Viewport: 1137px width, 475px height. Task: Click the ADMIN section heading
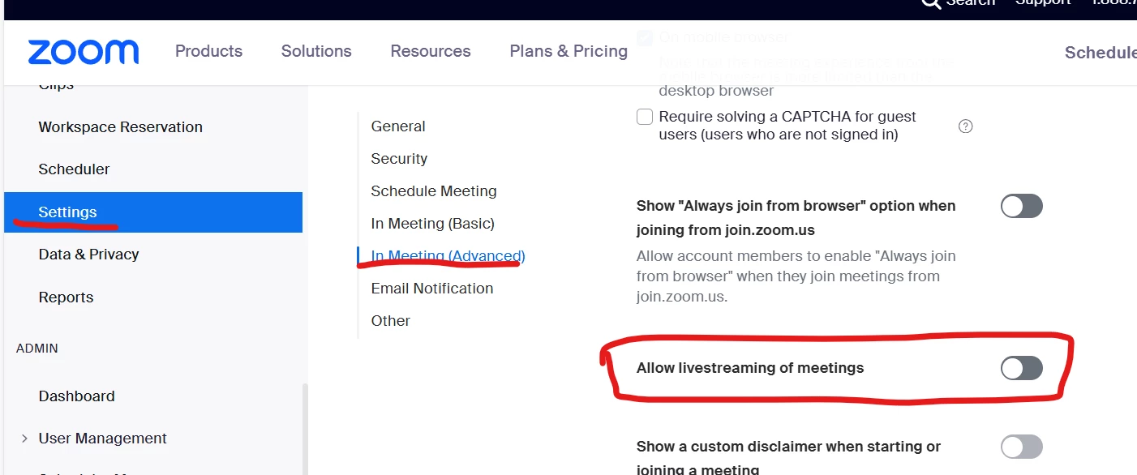(x=37, y=349)
